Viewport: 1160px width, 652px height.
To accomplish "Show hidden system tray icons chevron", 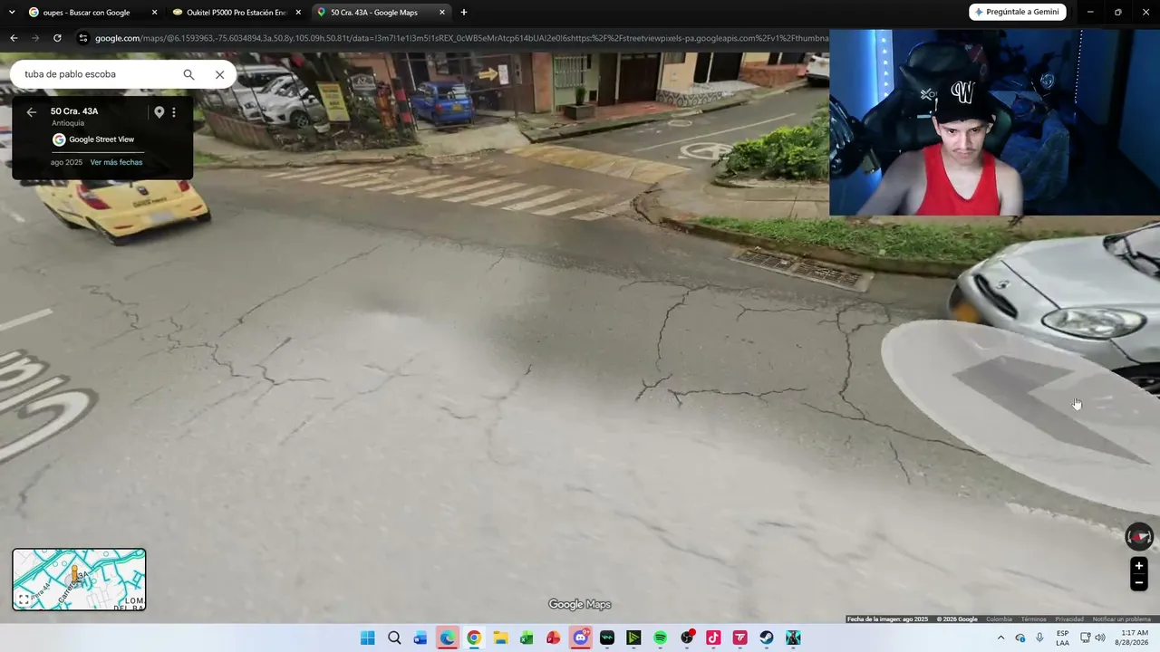I will [x=1000, y=638].
